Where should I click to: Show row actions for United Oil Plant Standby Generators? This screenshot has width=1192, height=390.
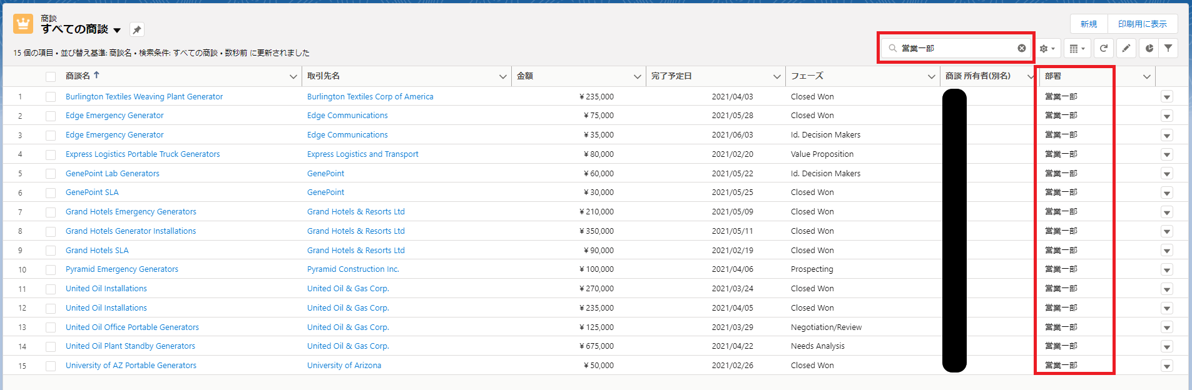click(1166, 347)
